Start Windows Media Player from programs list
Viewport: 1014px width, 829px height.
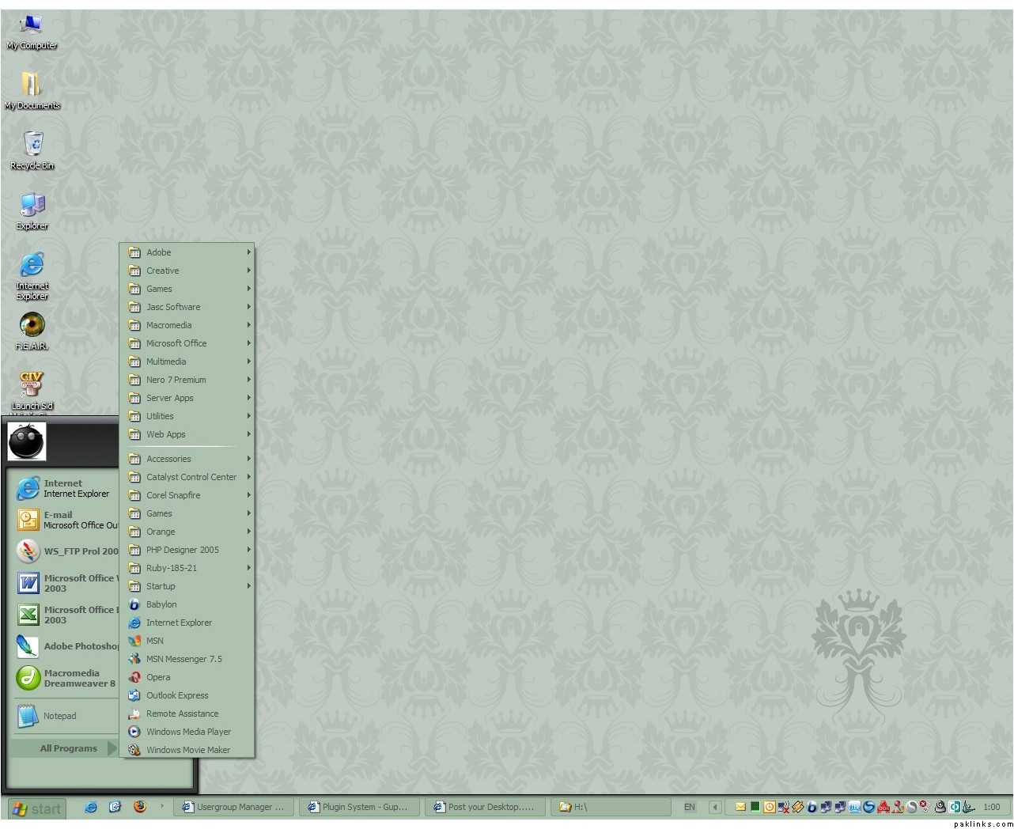pyautogui.click(x=188, y=732)
